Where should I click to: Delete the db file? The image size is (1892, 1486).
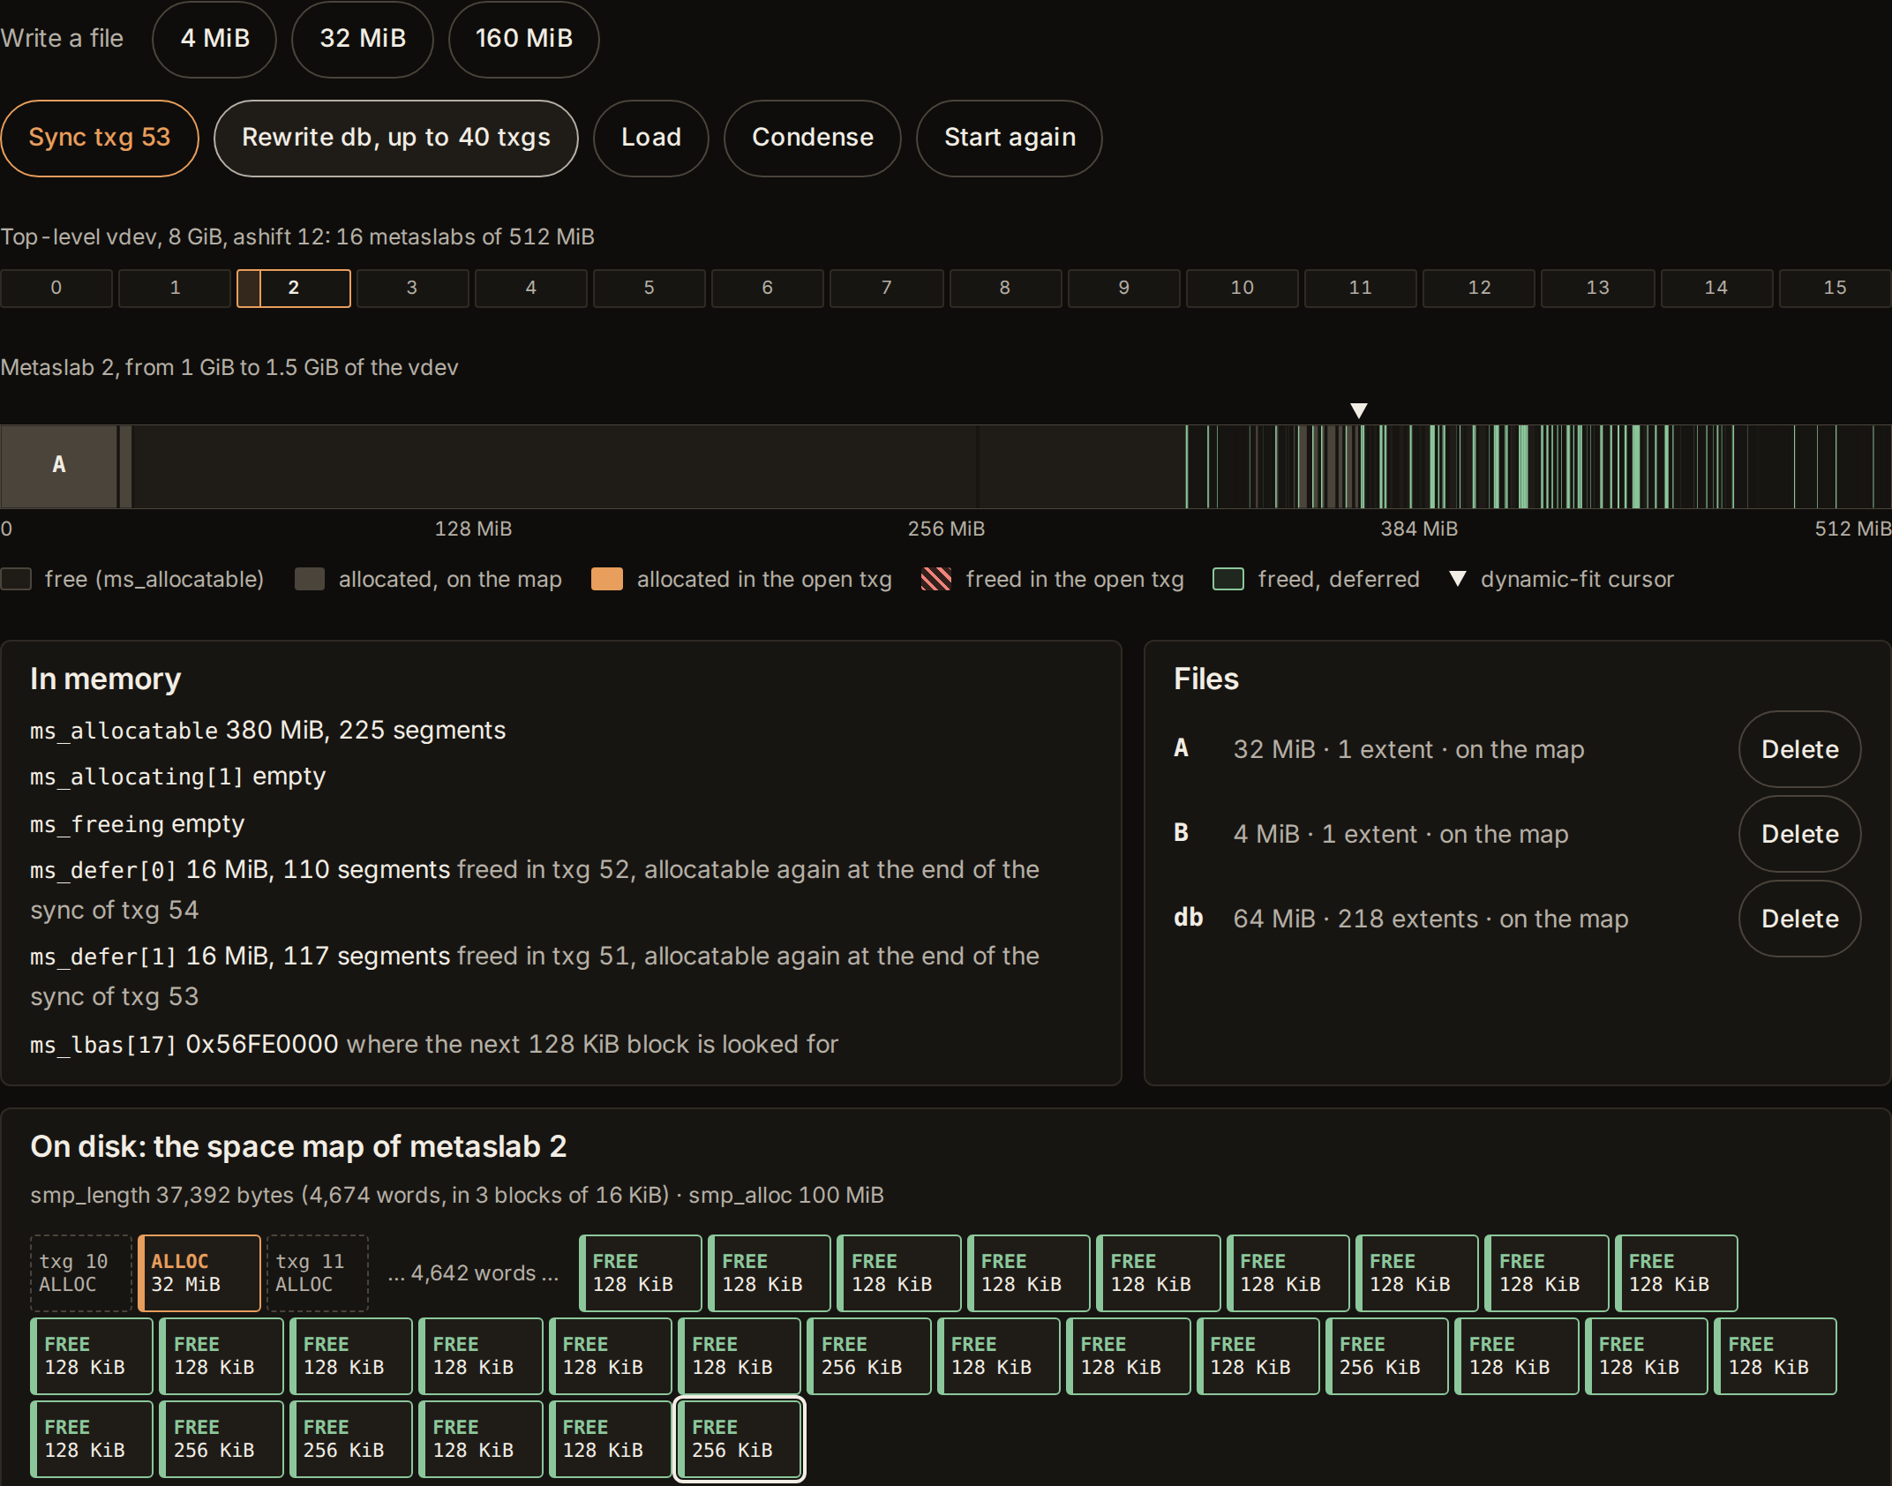[1800, 919]
